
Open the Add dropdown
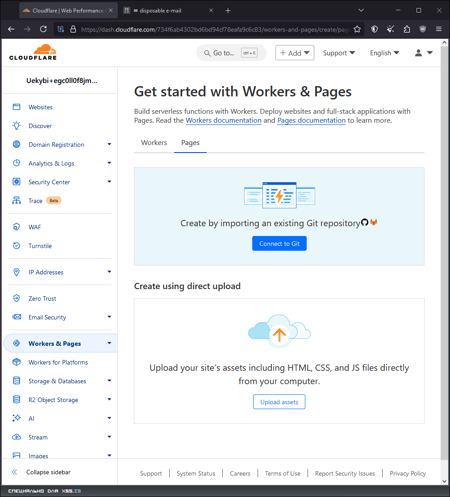(295, 53)
